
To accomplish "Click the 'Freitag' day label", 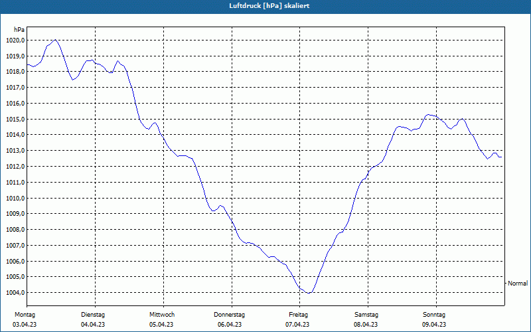I will pos(298,315).
